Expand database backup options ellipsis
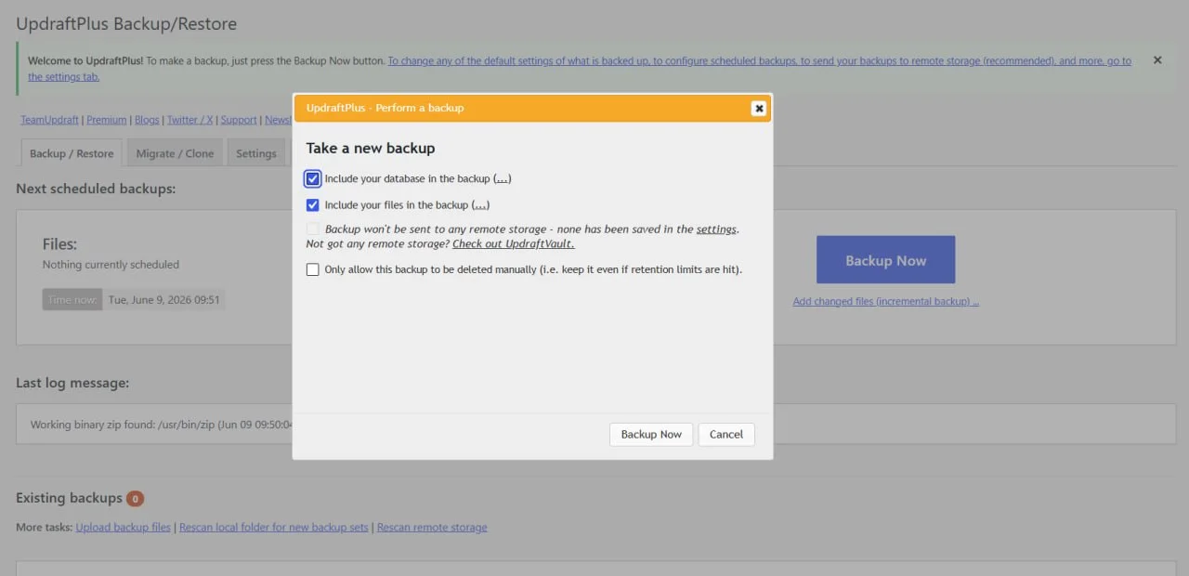The width and height of the screenshot is (1189, 576). 503,178
